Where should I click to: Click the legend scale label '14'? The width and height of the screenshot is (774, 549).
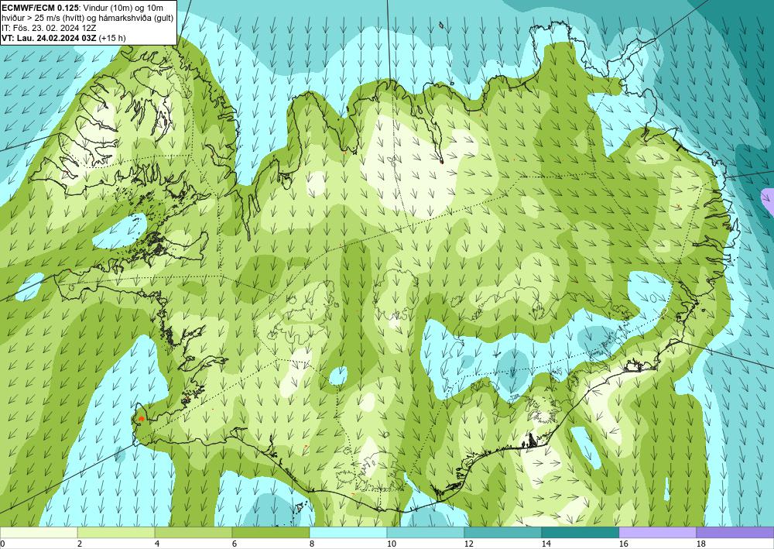point(546,544)
